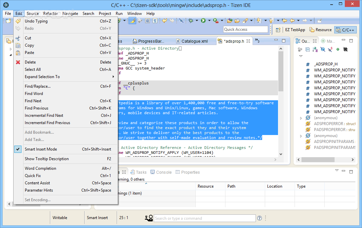Switch to the Tasks tab
Screen dimensions: 362x228
(138, 172)
